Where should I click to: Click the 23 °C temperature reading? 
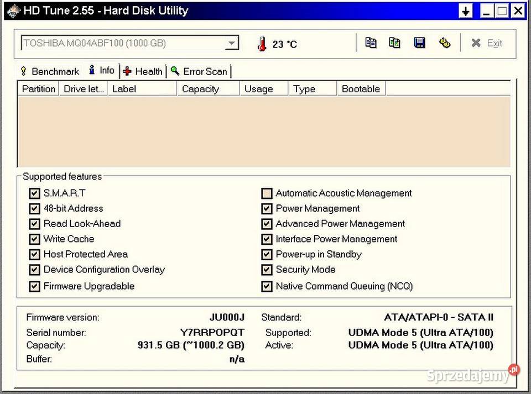tap(284, 44)
